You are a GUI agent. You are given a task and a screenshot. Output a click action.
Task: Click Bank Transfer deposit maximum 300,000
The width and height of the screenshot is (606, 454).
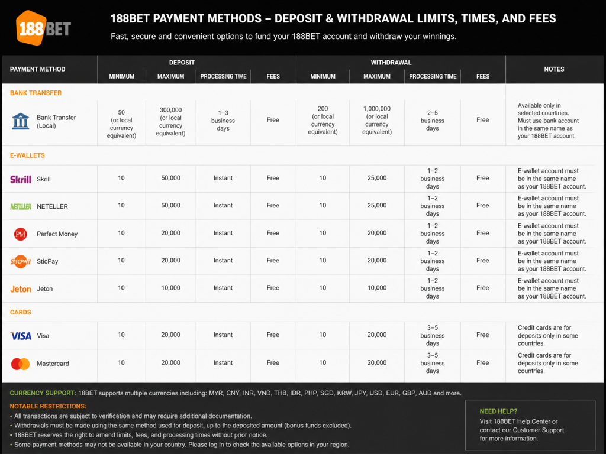pyautogui.click(x=170, y=122)
